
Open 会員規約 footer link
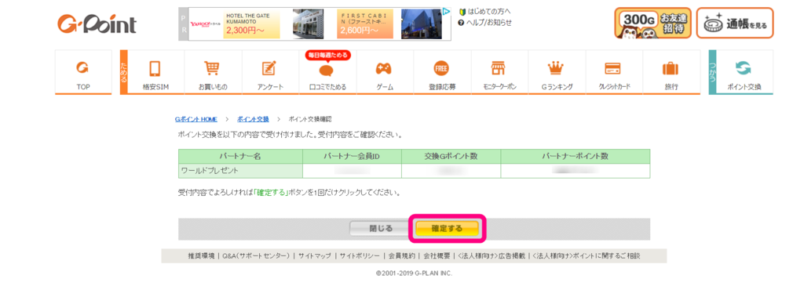tap(401, 255)
